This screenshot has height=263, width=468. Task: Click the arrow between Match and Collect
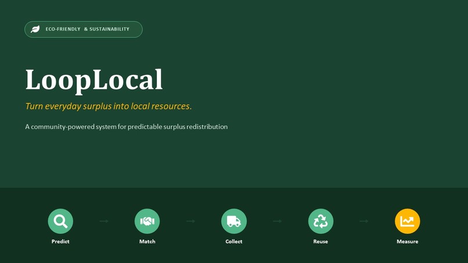(x=190, y=221)
